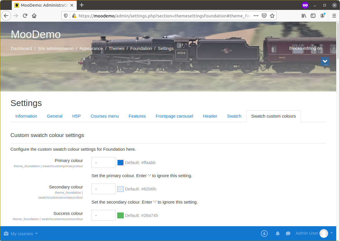Click the Blocks editing on link
The image size is (340, 241).
click(x=306, y=48)
